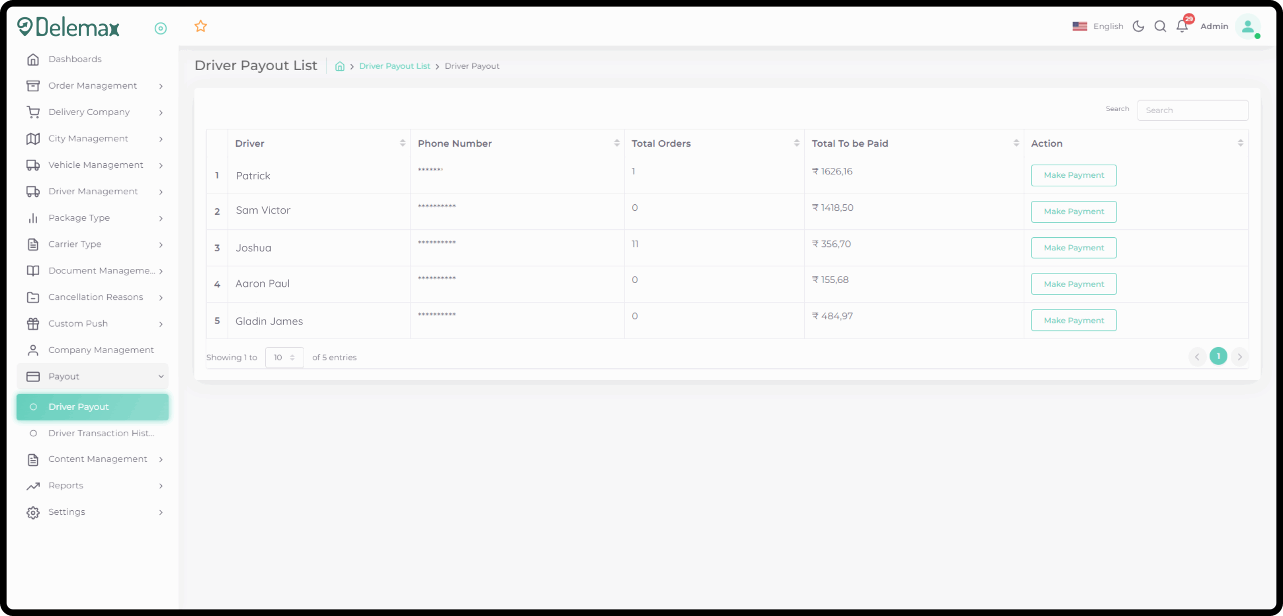Open Dashboards from sidebar
The height and width of the screenshot is (616, 1283).
click(x=75, y=59)
